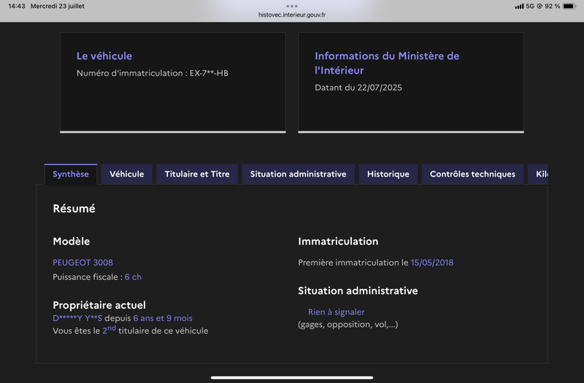Tap the three-dot multitasking control at top
Viewport: 584px width, 383px height.
pyautogui.click(x=292, y=6)
